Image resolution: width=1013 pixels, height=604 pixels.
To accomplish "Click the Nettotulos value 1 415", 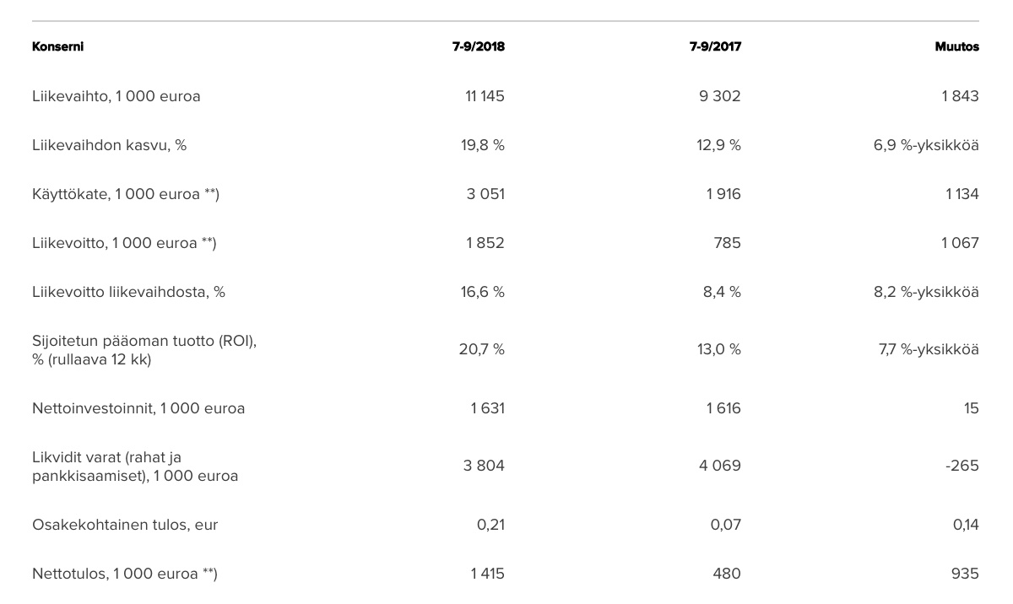I will (487, 574).
